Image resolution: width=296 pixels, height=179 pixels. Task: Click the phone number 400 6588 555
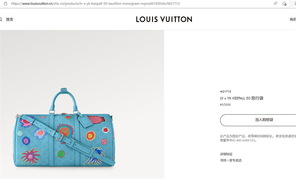[246, 140]
